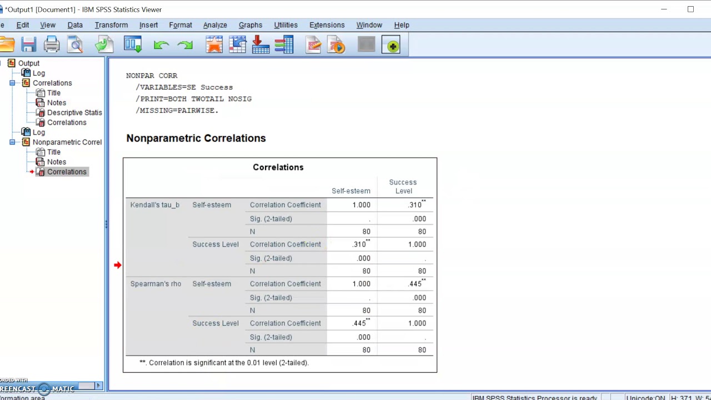
Task: Click the Go to Variable icon with red arrow
Action: click(261, 45)
